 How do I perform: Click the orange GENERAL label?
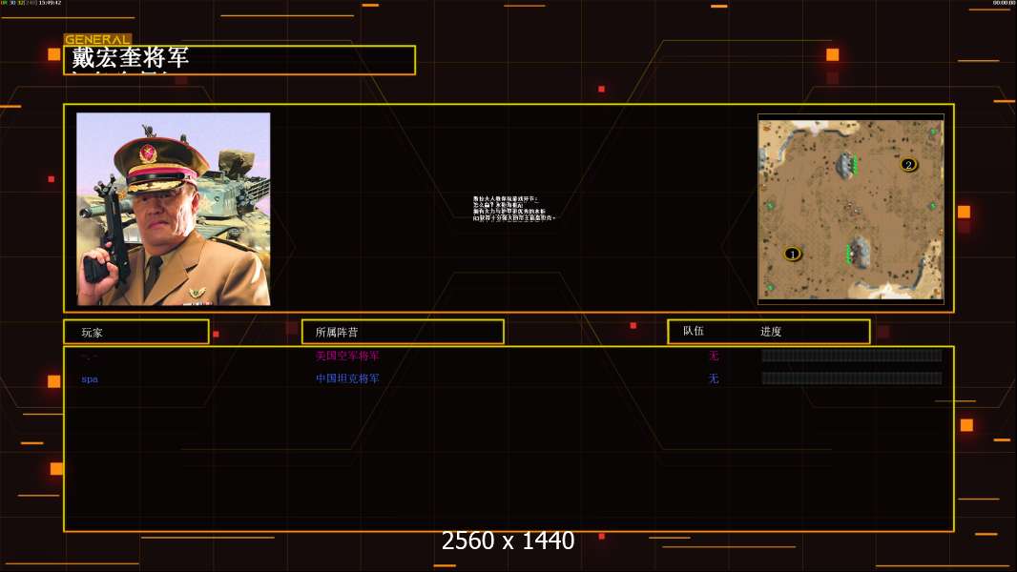97,39
